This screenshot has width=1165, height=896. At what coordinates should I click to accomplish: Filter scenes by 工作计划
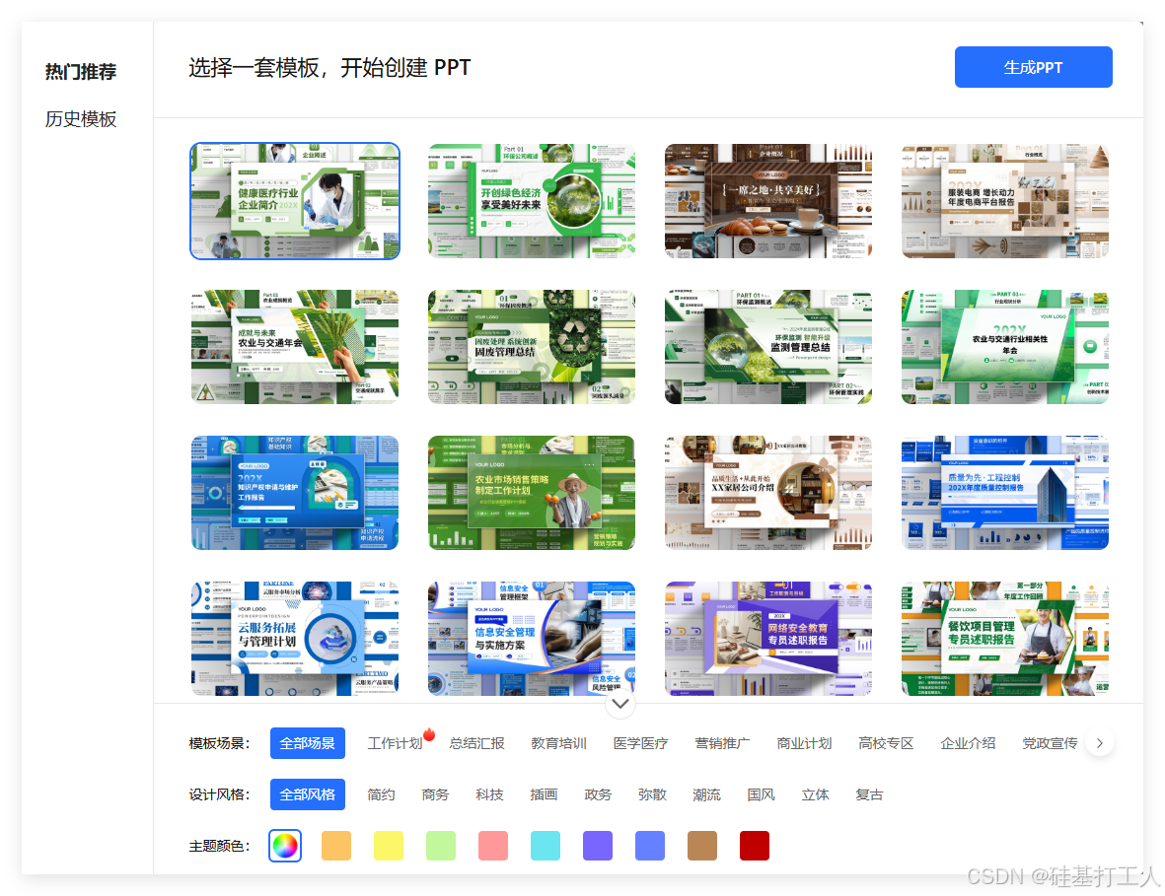pos(395,743)
